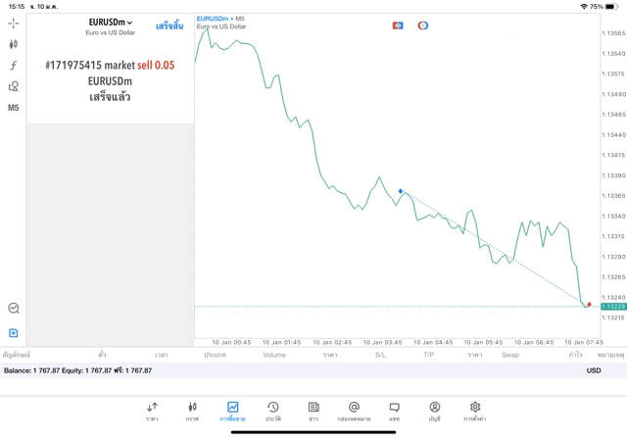Click the circular red-blue icon above chart
The height and width of the screenshot is (438, 627).
tap(423, 24)
